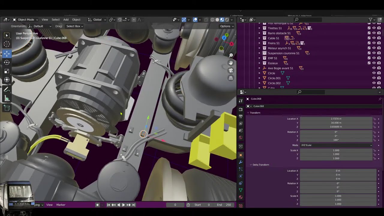Select the Rotate tool
Image resolution: width=384 pixels, height=216 pixels.
(7, 62)
